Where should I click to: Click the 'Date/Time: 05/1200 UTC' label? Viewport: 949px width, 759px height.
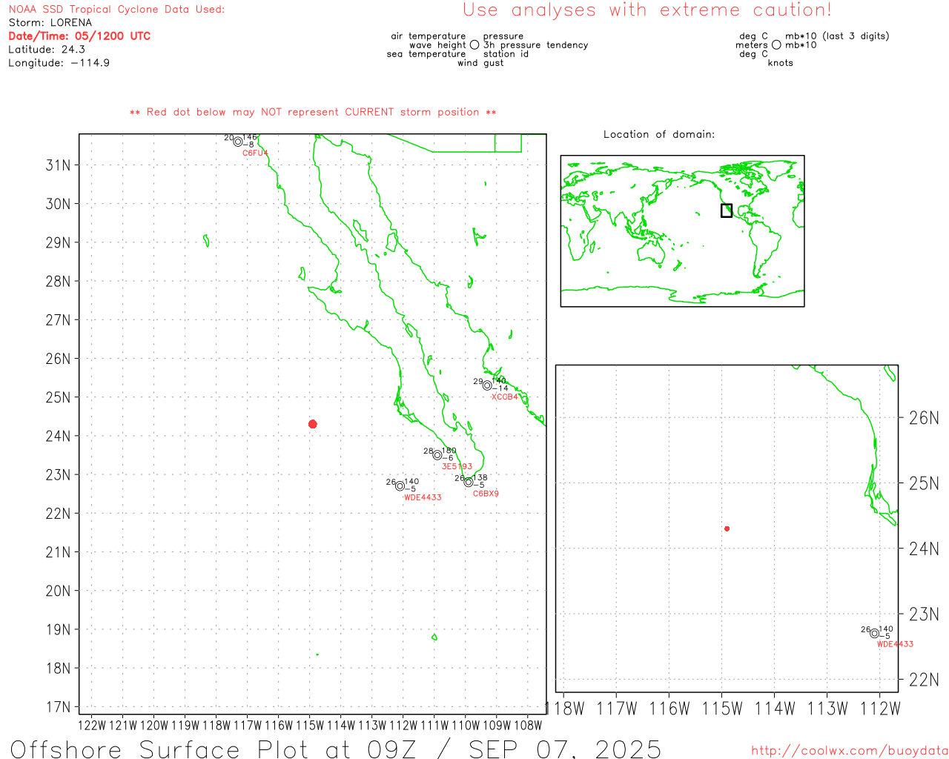(x=79, y=36)
